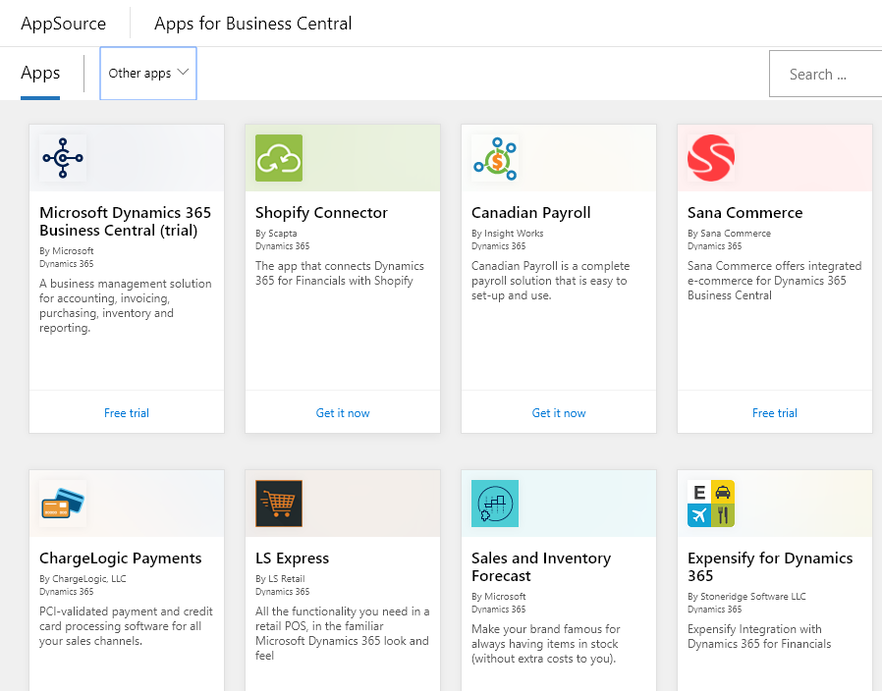Click Get it now for Shopify Connector
The height and width of the screenshot is (691, 882).
click(x=343, y=412)
